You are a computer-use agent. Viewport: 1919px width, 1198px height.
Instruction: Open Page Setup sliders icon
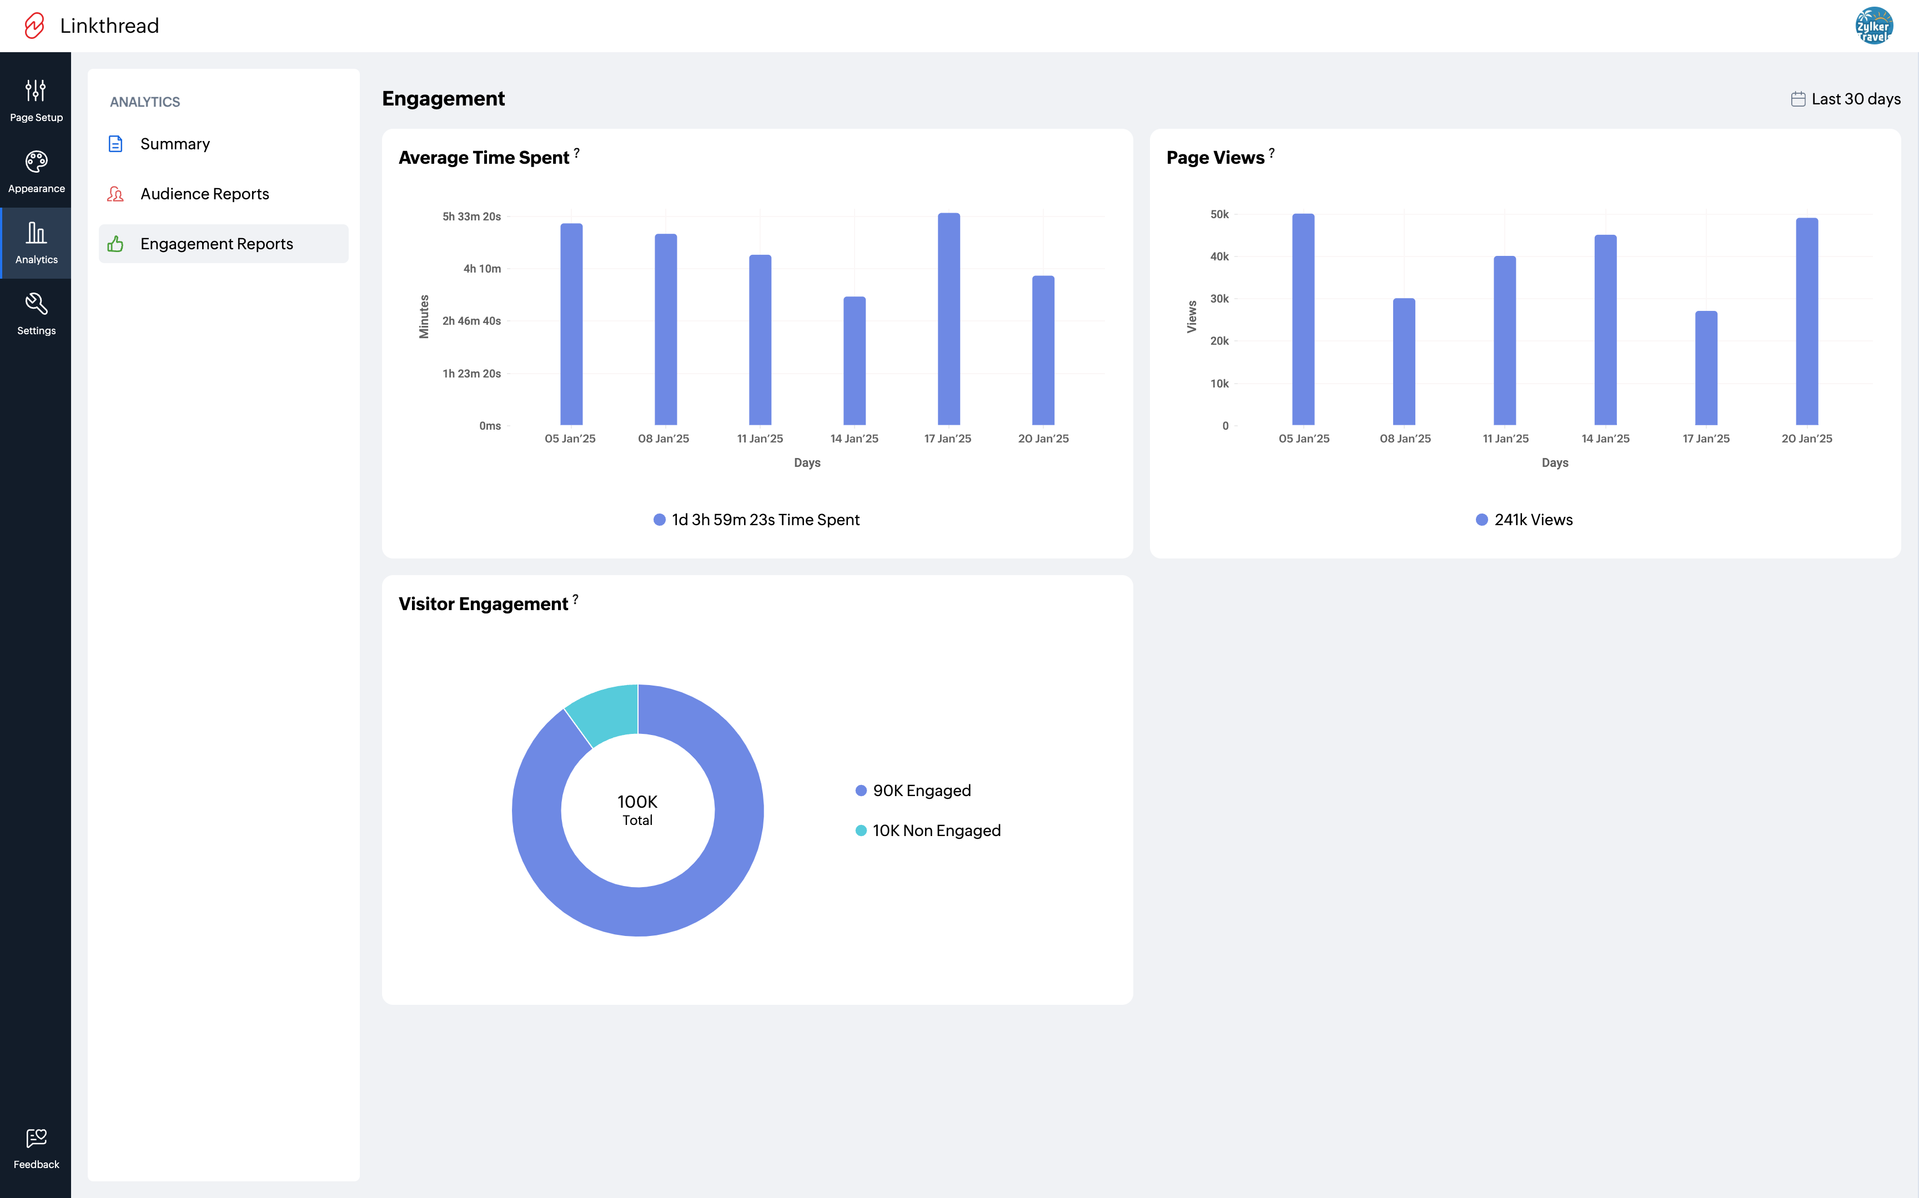pos(36,91)
